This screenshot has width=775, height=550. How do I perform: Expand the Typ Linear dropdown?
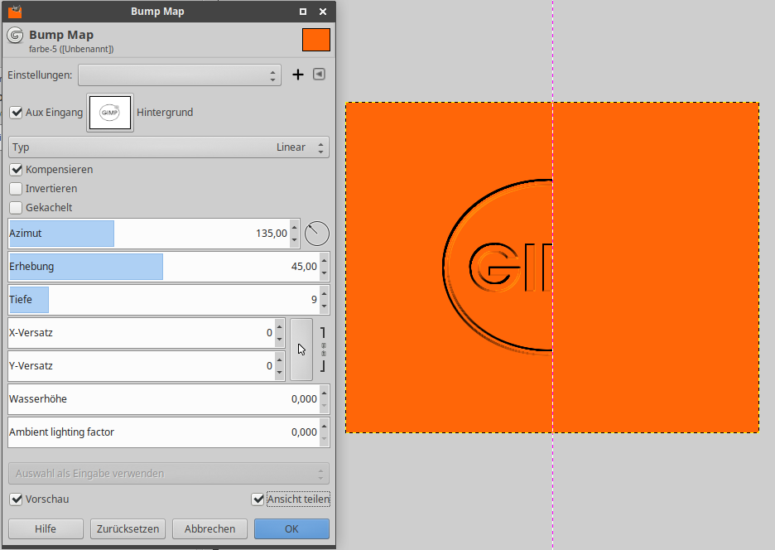pos(169,147)
